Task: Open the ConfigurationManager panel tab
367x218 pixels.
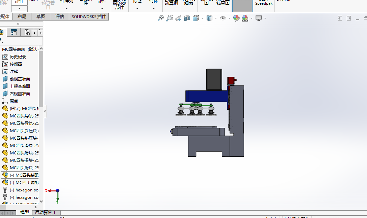Action: click(26, 33)
